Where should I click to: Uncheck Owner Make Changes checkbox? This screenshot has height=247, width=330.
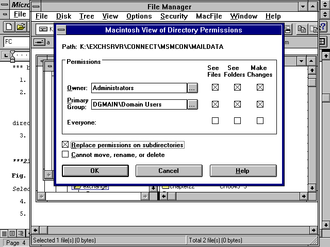[260, 87]
